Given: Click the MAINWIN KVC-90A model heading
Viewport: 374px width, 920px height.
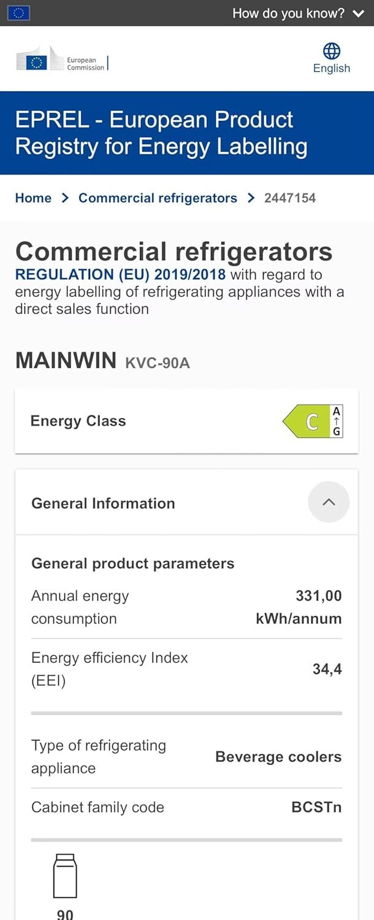Looking at the screenshot, I should pyautogui.click(x=103, y=361).
